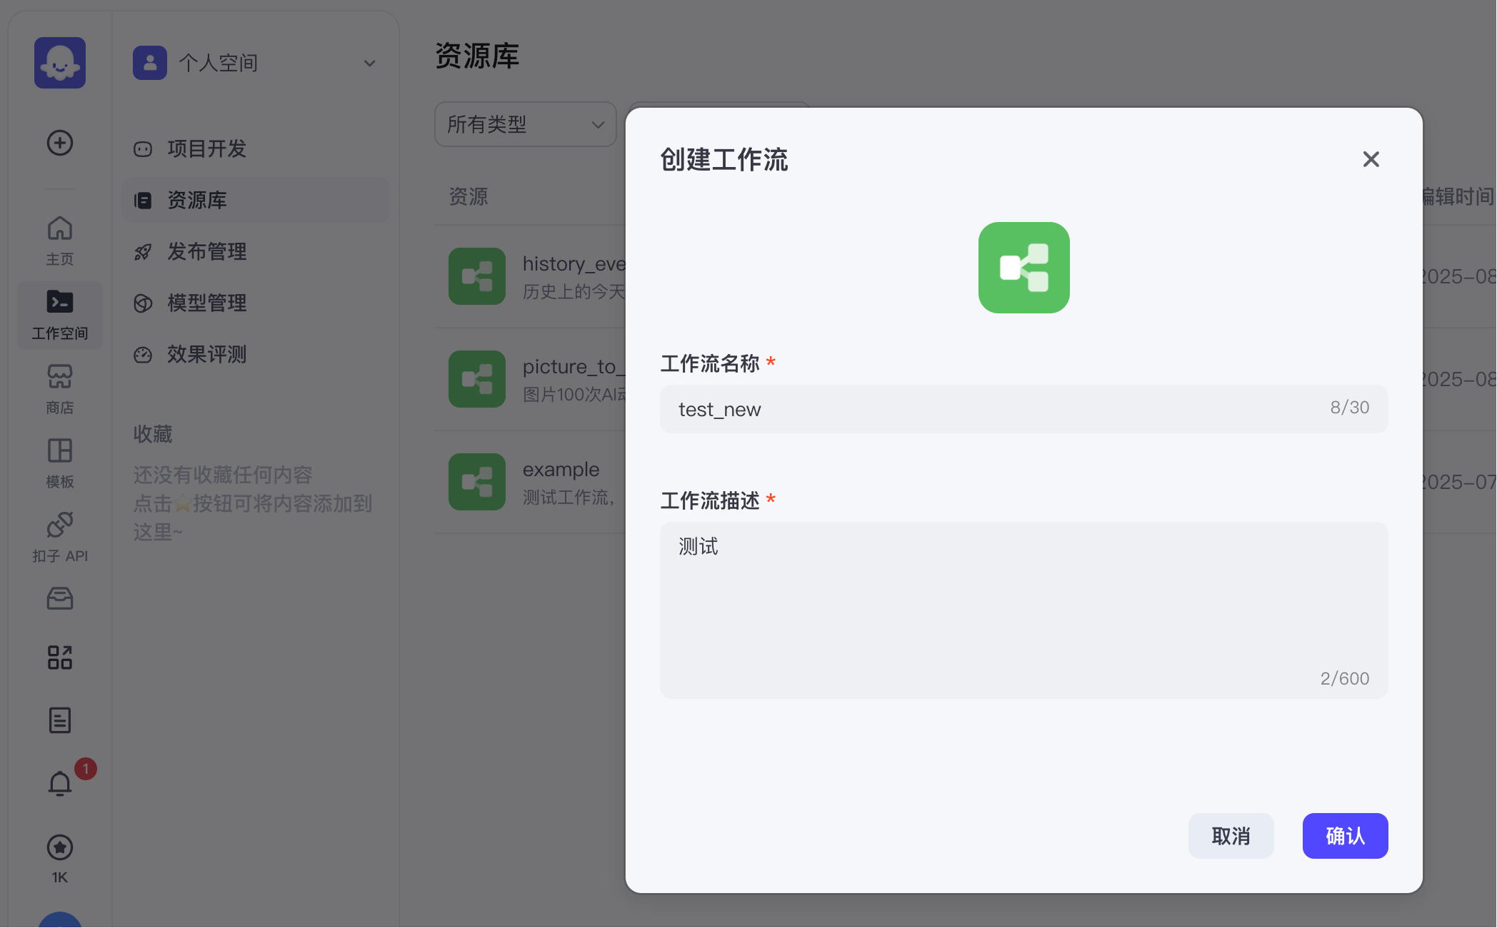Open 项目开发 in the workspace menu
This screenshot has height=928, width=1497.
tap(207, 148)
